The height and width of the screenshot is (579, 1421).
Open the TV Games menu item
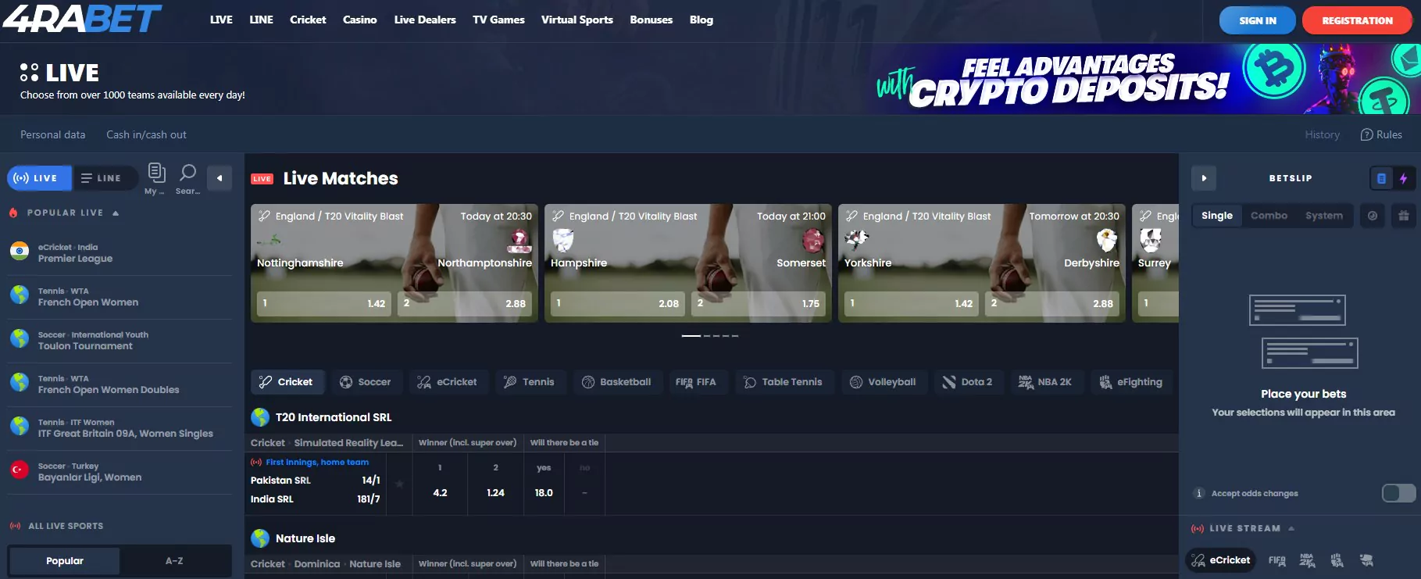[x=498, y=20]
